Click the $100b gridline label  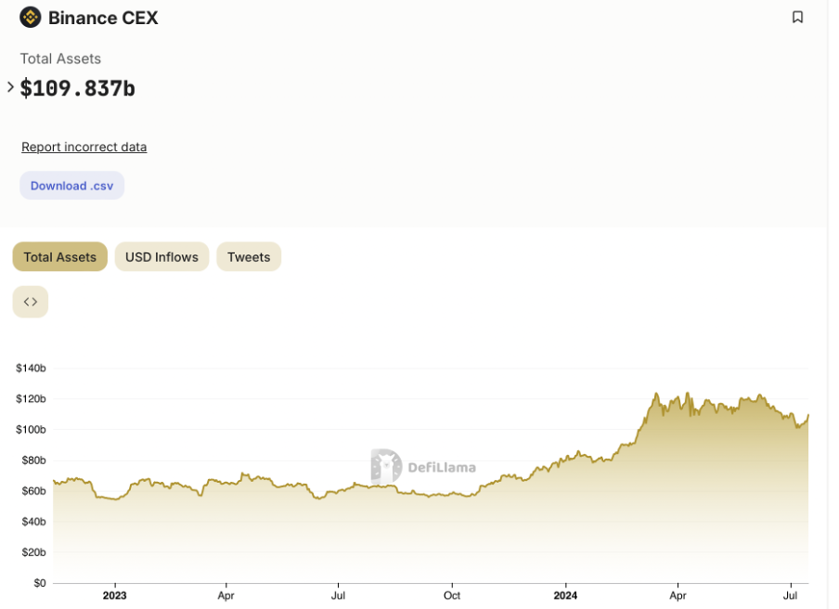point(31,430)
